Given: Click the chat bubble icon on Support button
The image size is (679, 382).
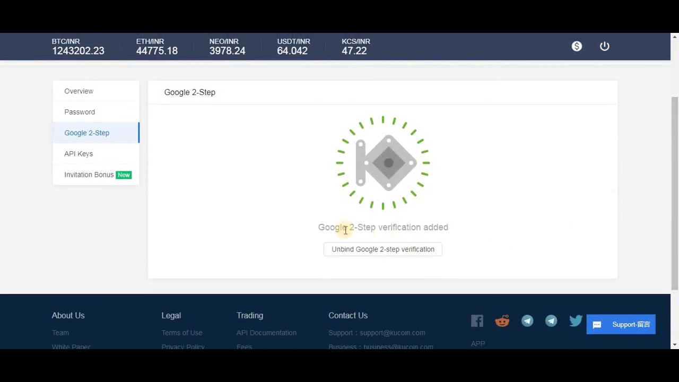Looking at the screenshot, I should point(597,325).
